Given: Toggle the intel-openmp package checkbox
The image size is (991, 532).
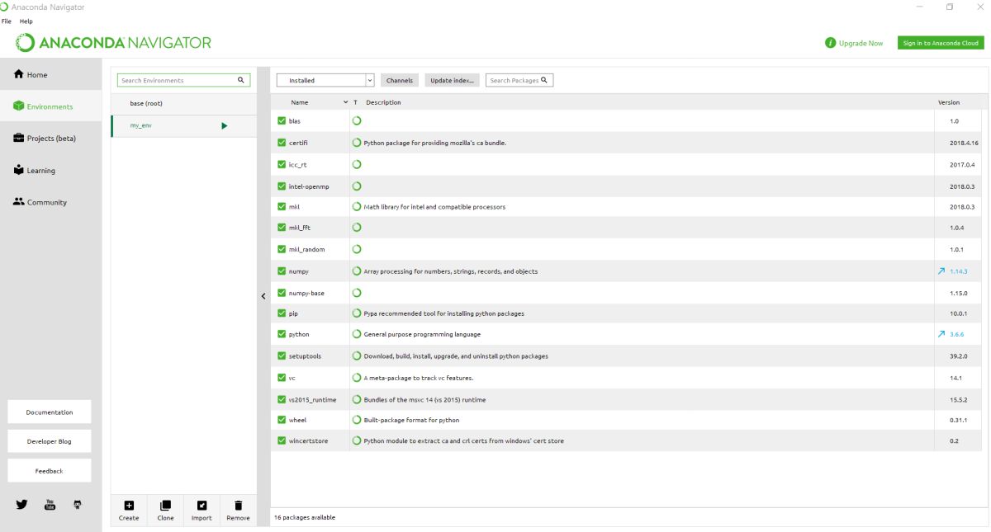Looking at the screenshot, I should point(282,186).
